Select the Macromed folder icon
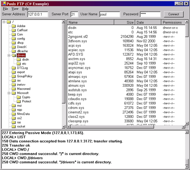Screen dimensions: 190x170 tap(14, 89)
